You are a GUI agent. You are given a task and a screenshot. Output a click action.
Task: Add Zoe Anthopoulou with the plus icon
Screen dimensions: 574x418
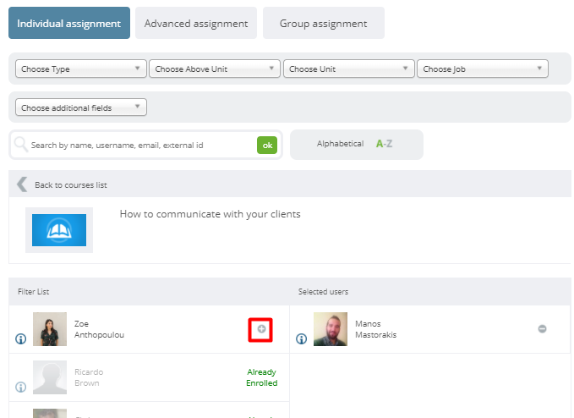coord(261,329)
